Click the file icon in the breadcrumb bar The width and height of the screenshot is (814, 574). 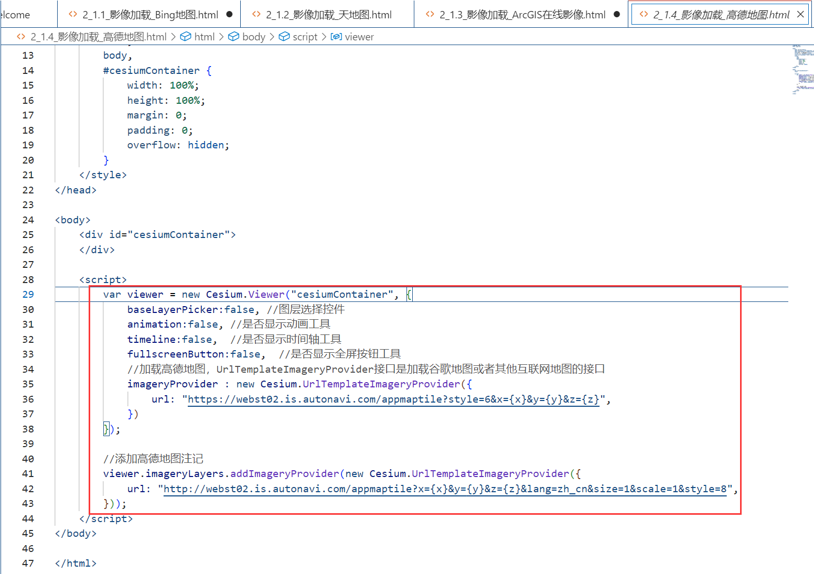coord(21,37)
